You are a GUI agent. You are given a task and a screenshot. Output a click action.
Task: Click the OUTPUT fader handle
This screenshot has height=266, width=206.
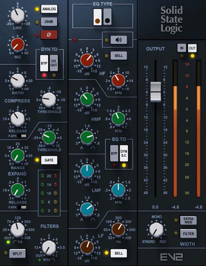[156, 92]
